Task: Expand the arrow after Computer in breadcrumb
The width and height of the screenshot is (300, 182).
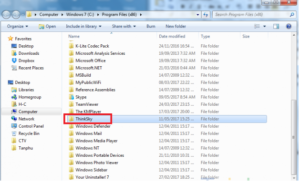Action: point(62,15)
